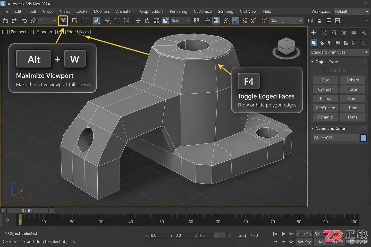Enable the AutoGrid checkbox
The image size is (371, 247).
pyautogui.click(x=326, y=70)
